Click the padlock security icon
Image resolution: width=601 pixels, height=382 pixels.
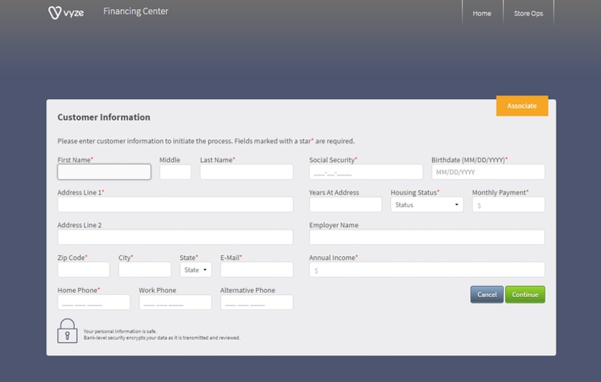(x=68, y=331)
